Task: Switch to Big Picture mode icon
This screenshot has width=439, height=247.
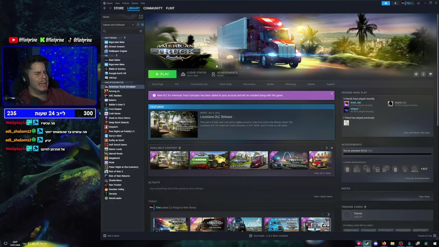Action: pos(418,3)
